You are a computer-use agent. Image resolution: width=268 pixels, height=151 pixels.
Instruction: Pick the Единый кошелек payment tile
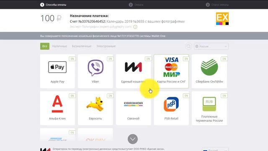click(x=133, y=71)
